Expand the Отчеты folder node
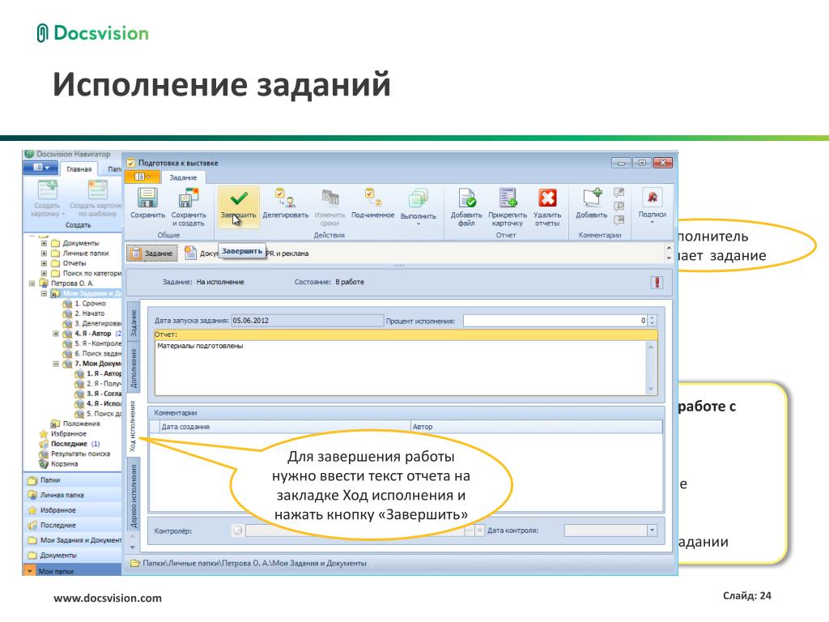 click(44, 263)
